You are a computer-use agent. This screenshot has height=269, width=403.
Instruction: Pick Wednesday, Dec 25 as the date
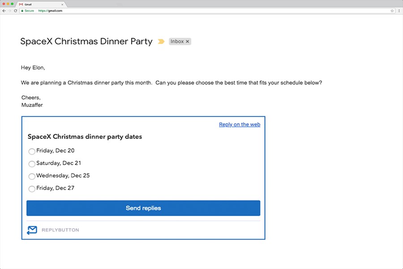(x=32, y=177)
